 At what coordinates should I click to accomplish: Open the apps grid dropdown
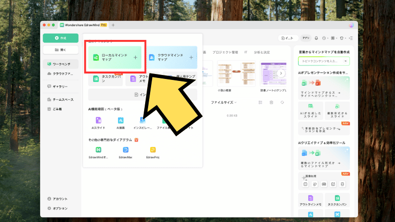pyautogui.click(x=334, y=38)
